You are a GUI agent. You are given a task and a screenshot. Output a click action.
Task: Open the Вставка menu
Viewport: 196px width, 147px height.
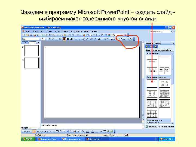(49, 31)
